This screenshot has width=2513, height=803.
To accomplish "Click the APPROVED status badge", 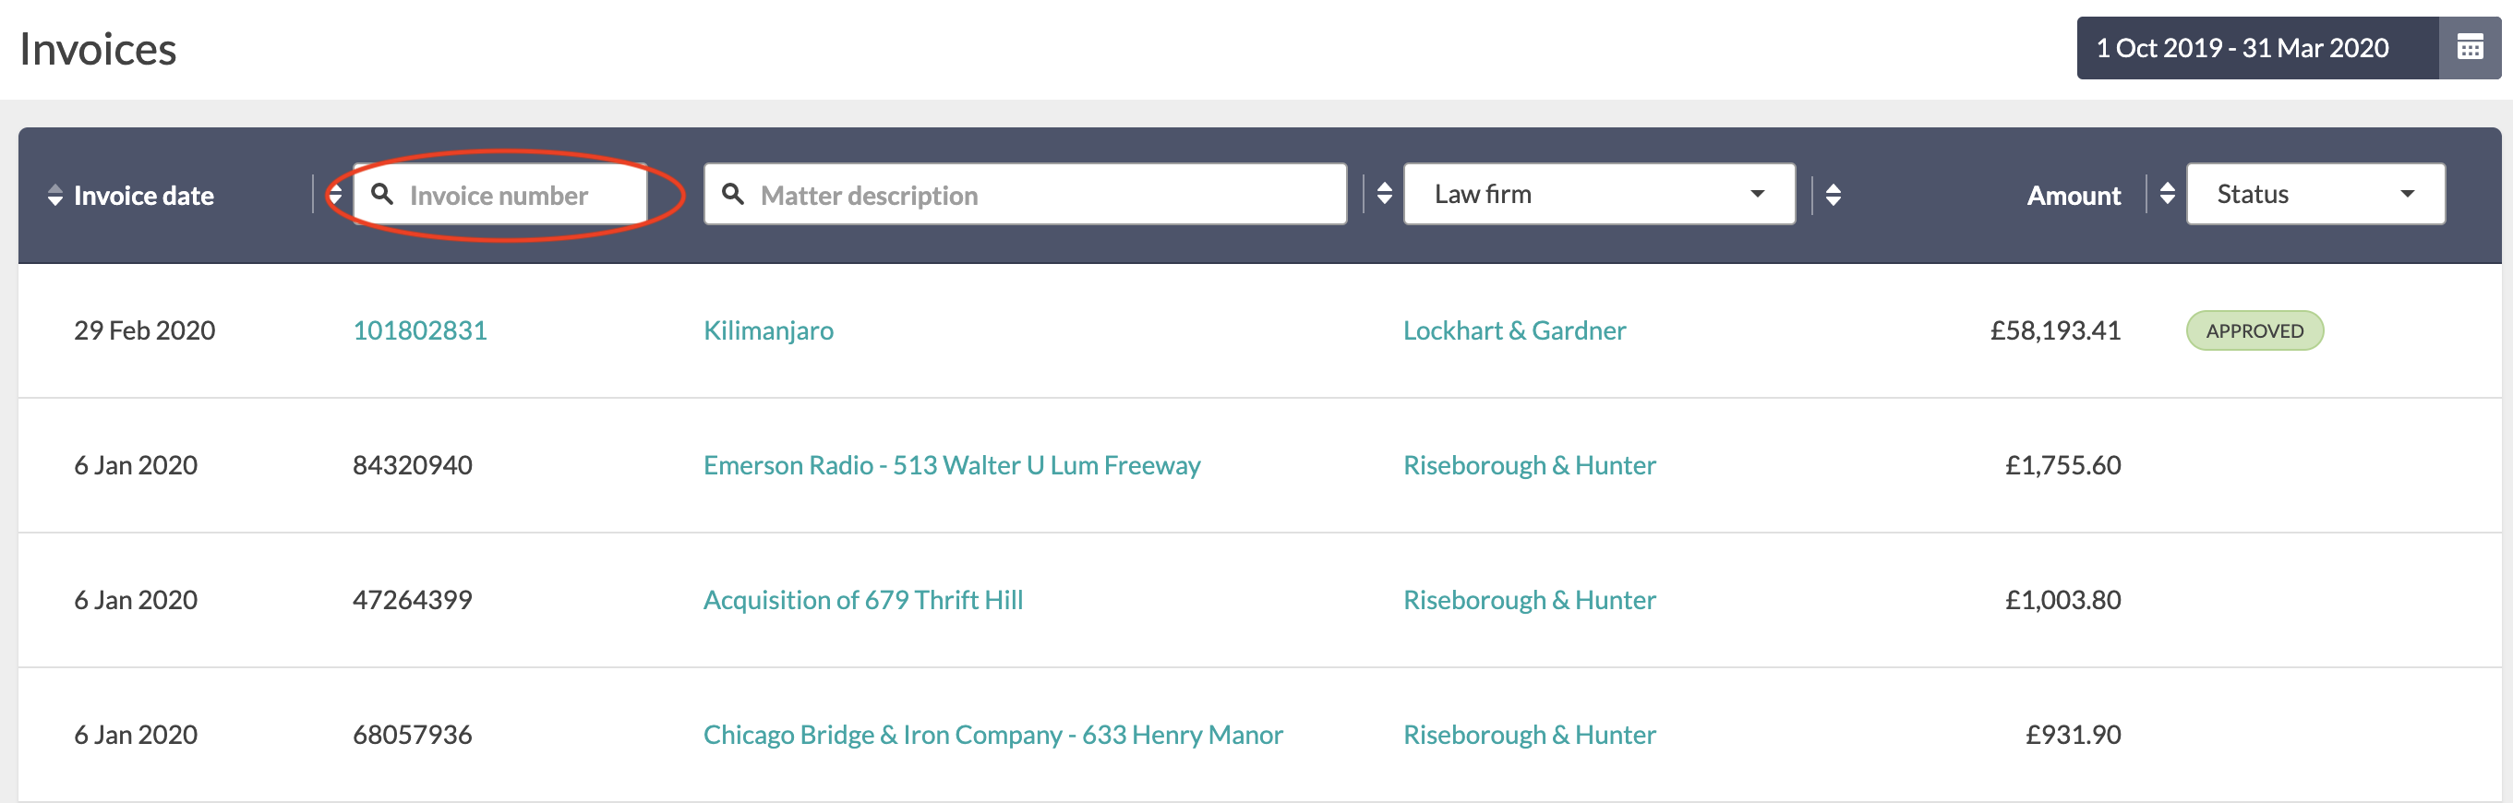I will click(x=2254, y=330).
